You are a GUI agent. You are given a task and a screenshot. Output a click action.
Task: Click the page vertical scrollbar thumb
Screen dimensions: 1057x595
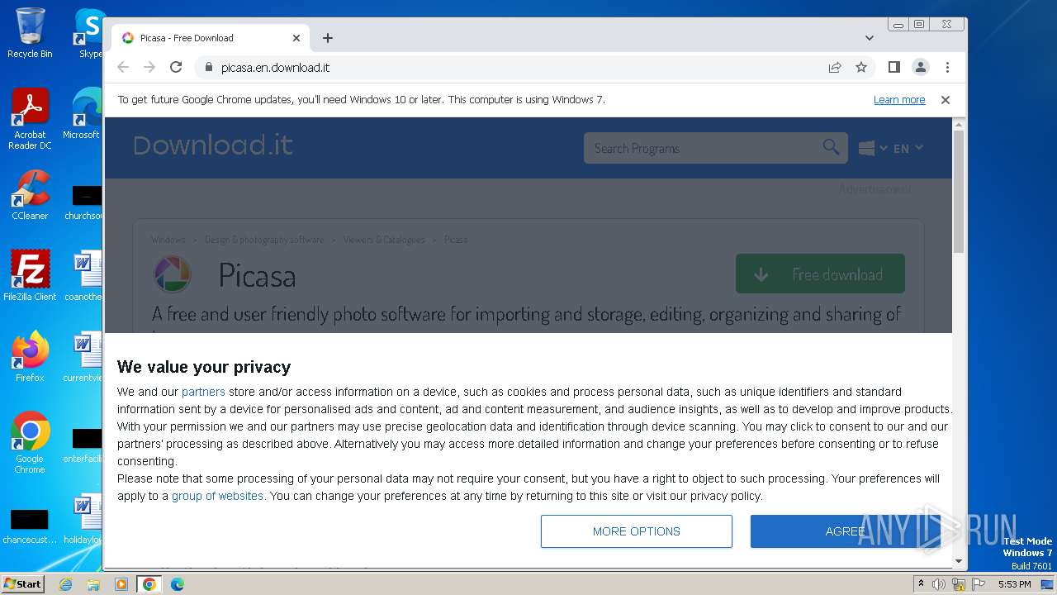click(x=959, y=190)
